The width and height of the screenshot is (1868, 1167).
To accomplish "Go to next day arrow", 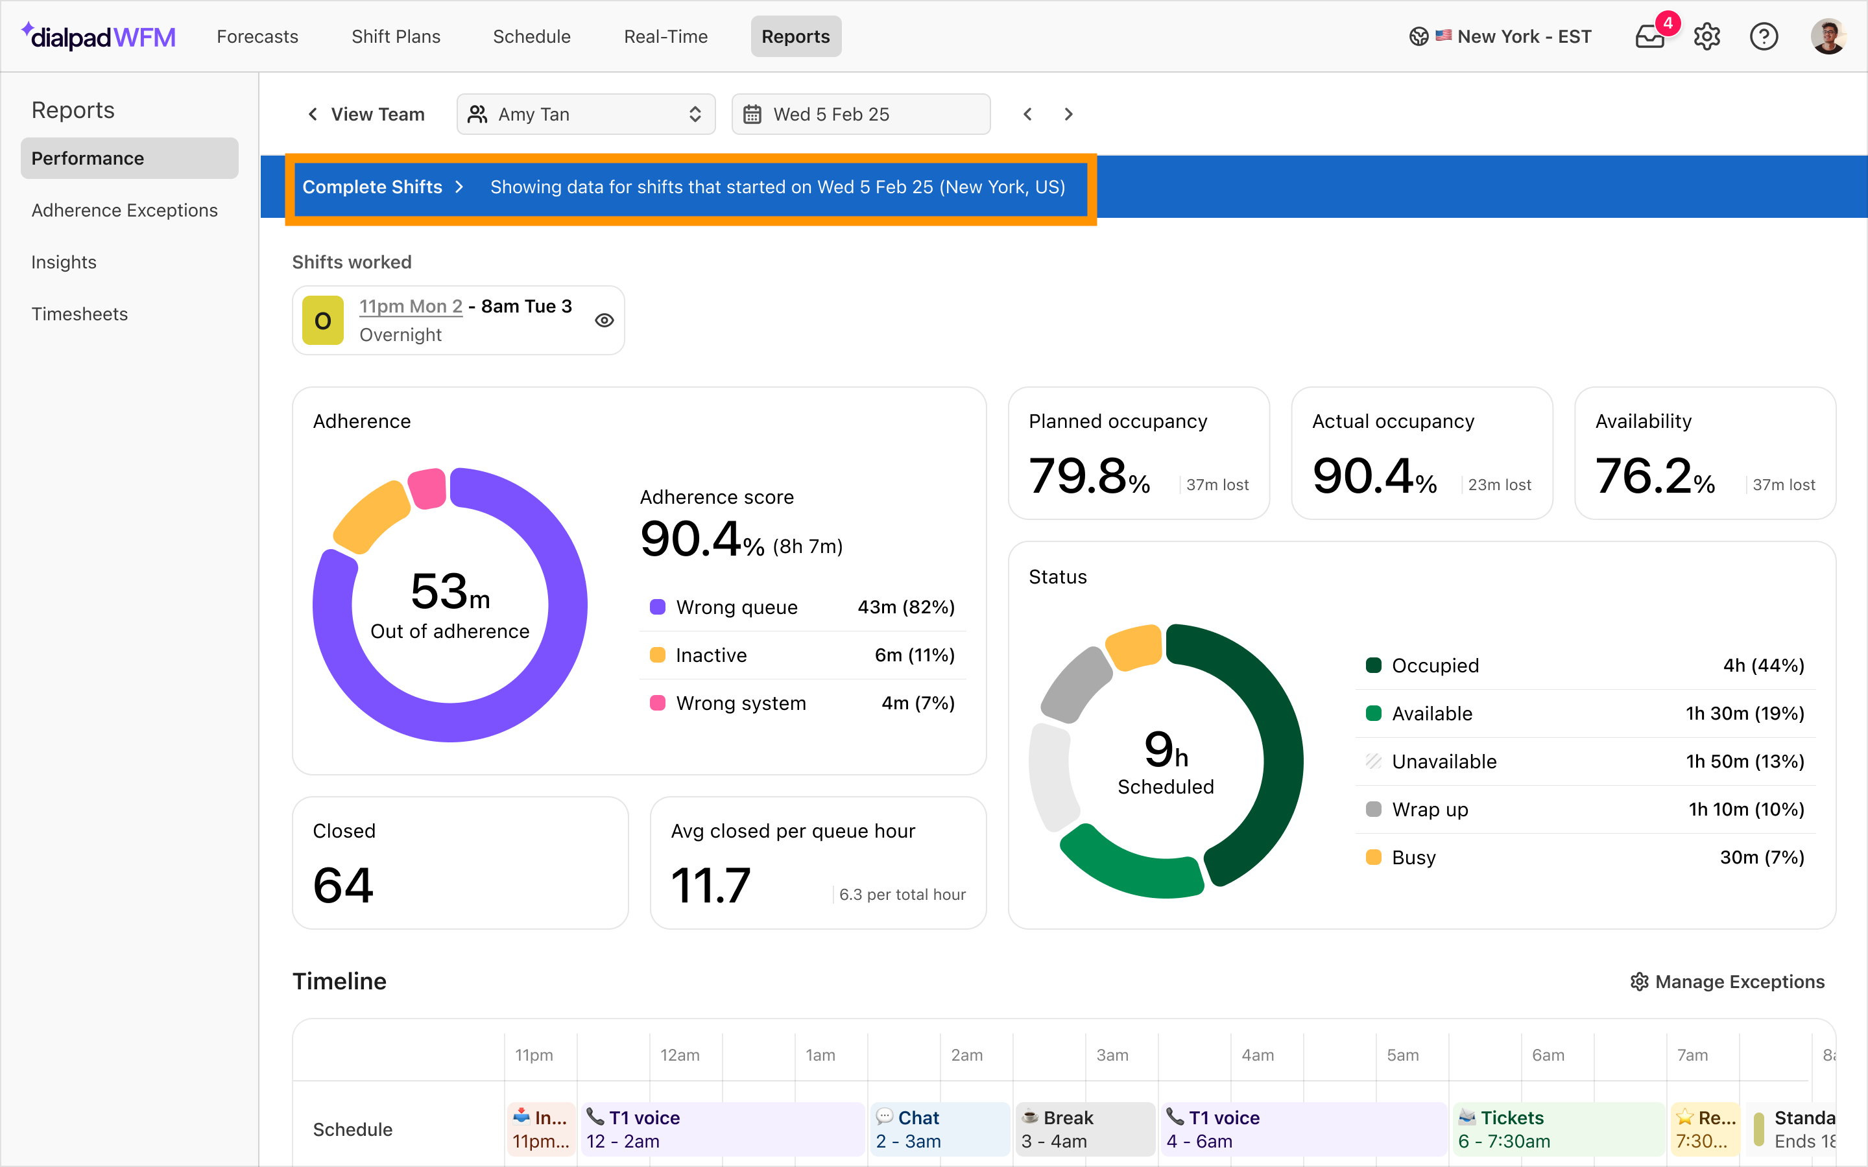I will [x=1068, y=114].
